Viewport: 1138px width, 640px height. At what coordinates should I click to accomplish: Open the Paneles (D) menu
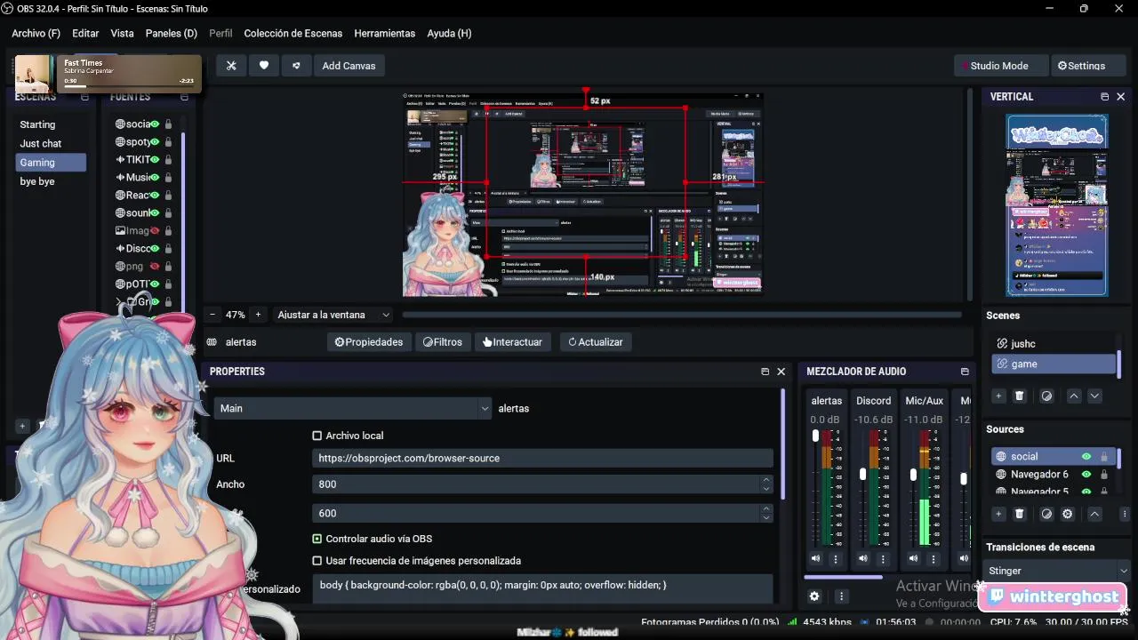coord(172,34)
